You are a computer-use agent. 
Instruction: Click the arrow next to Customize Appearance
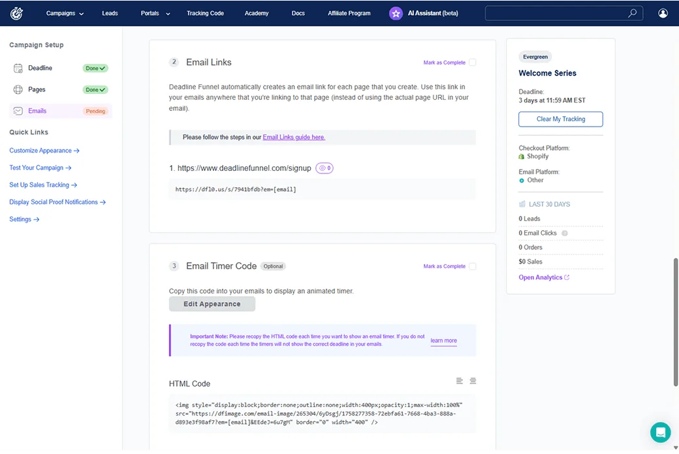(76, 151)
